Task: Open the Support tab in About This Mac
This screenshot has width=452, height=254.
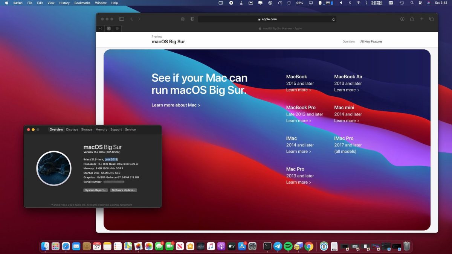Action: tap(116, 129)
